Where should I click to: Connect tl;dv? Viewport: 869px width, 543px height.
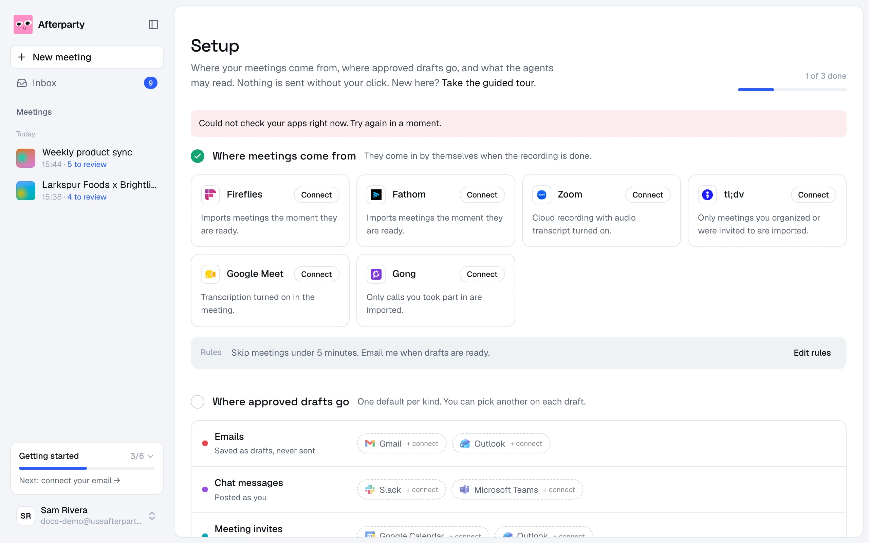813,195
